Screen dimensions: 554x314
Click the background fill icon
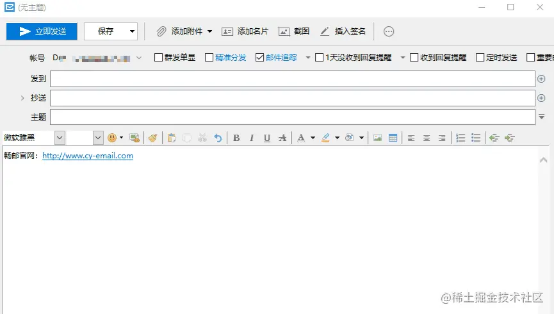[350, 138]
